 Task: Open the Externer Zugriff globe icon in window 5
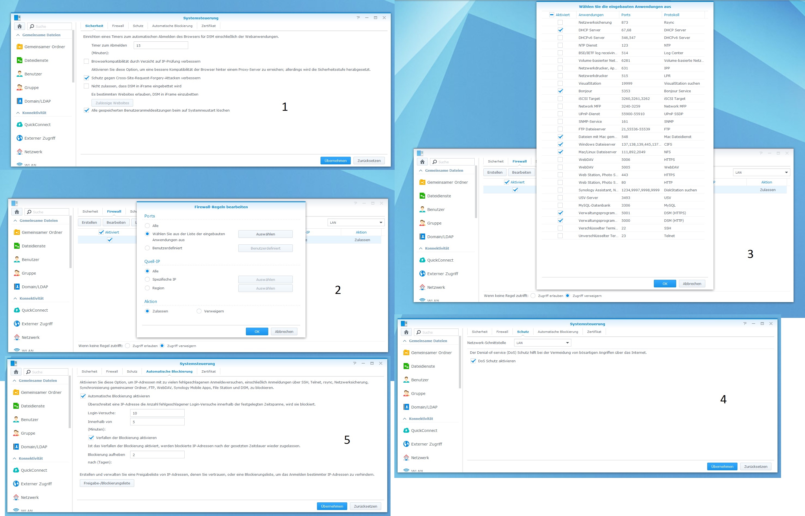coord(16,484)
